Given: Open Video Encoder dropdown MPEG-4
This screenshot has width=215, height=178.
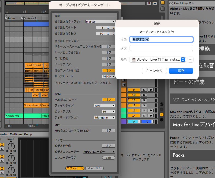Looking at the screenshot, I should pyautogui.click(x=99, y=152).
